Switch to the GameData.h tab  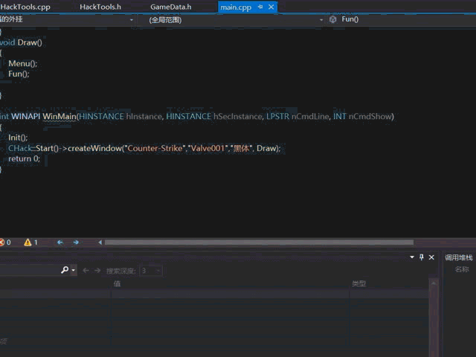(170, 7)
